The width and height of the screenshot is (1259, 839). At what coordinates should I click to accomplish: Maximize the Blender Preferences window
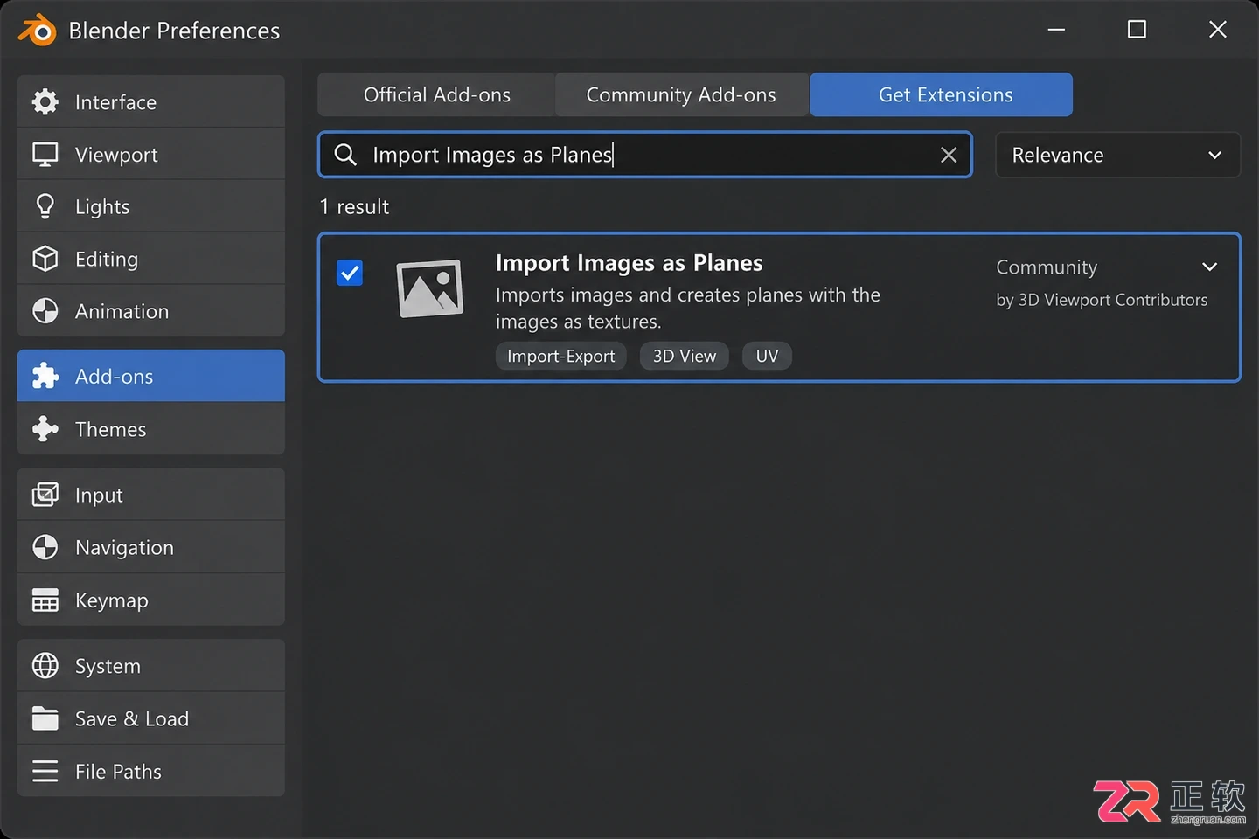point(1137,30)
